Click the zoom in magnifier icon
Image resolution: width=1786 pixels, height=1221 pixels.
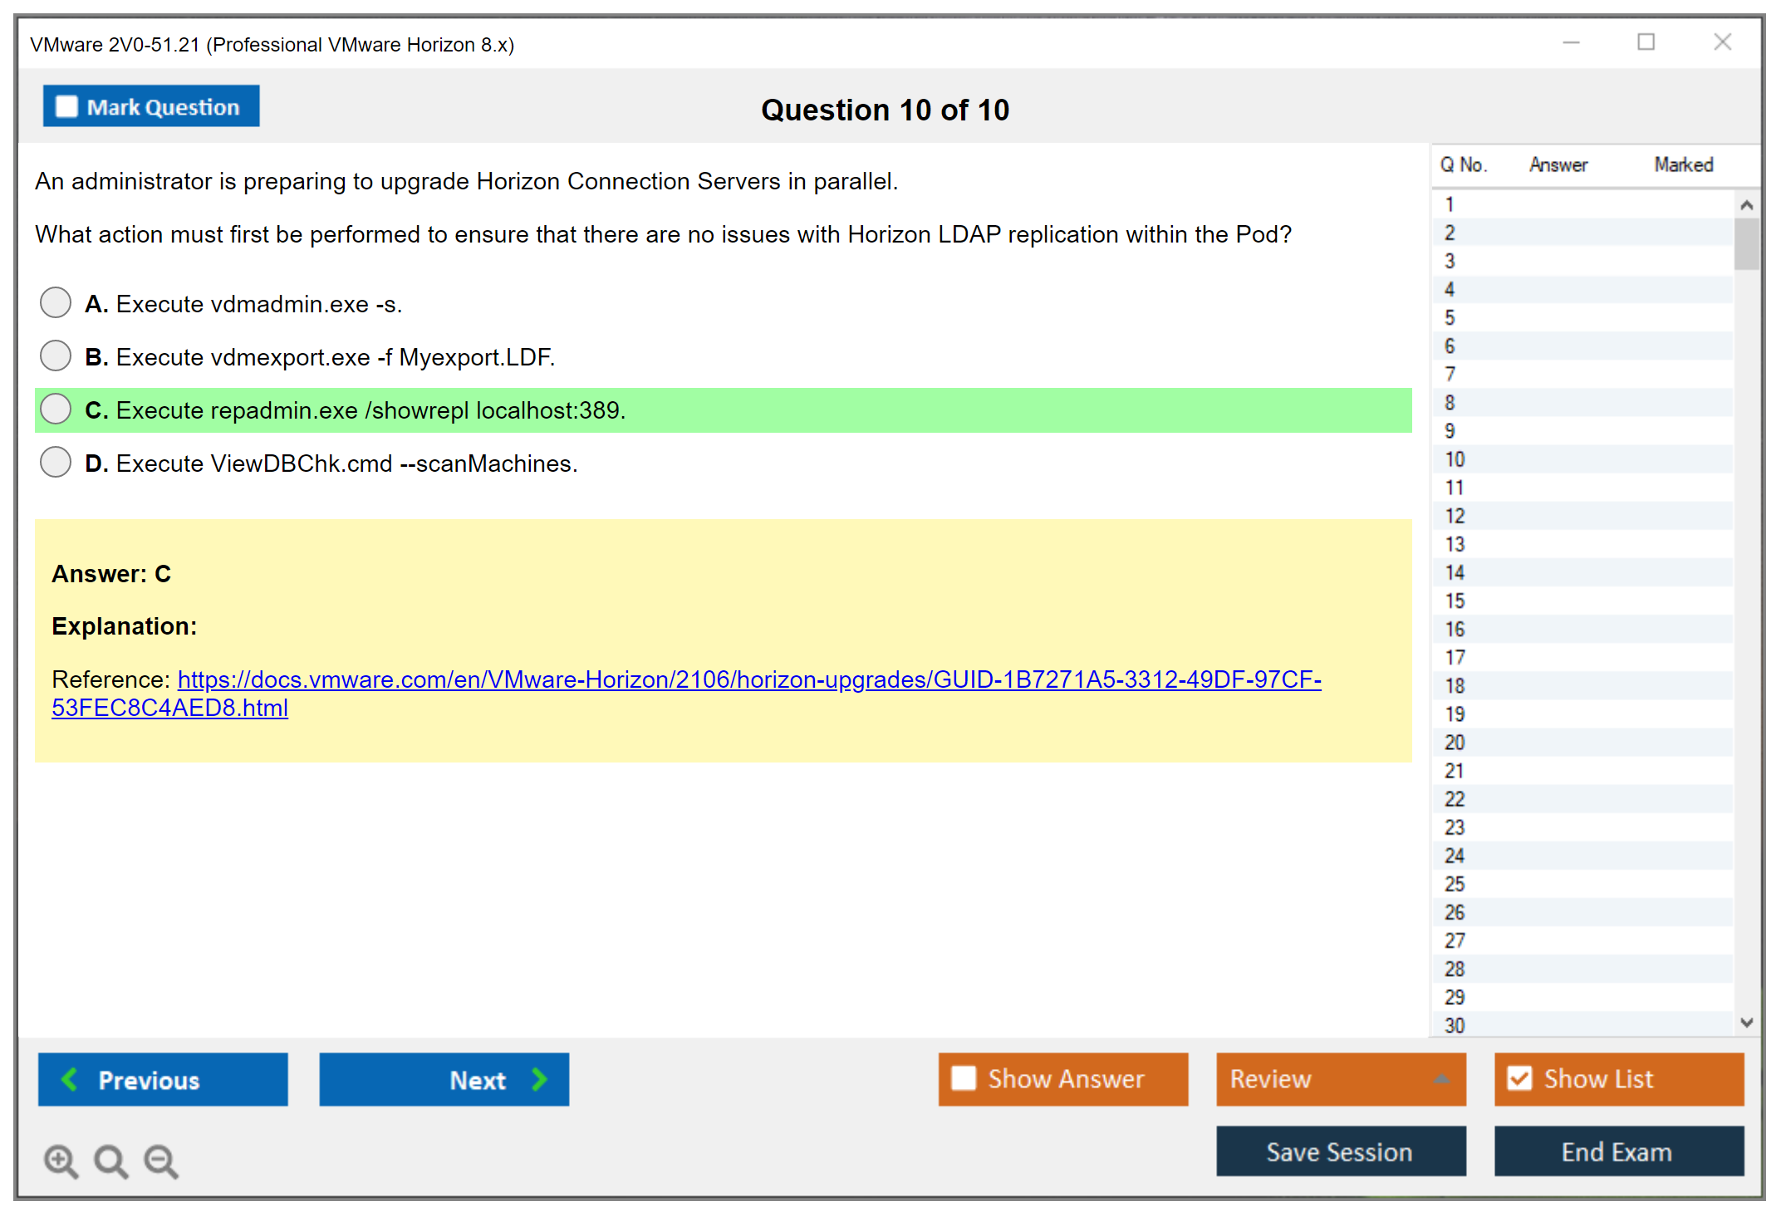(x=61, y=1160)
